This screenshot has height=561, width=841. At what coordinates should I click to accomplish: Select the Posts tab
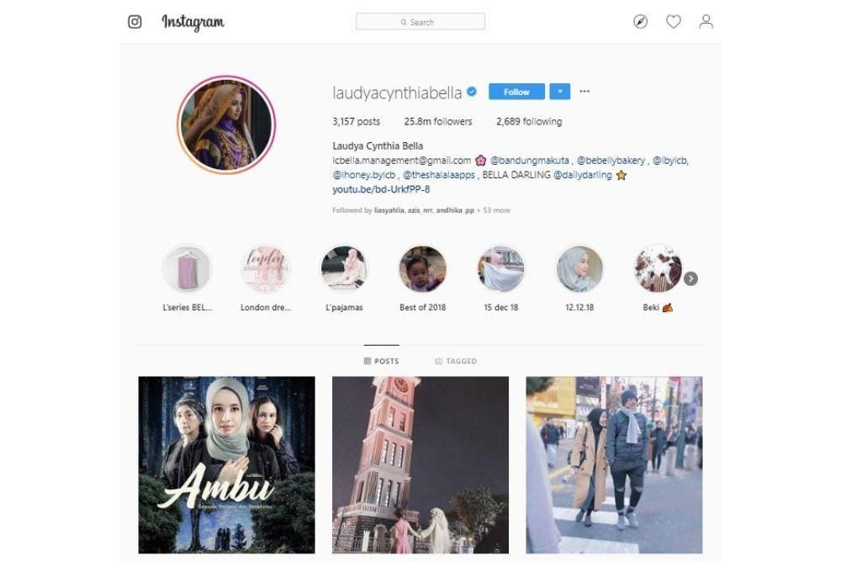pyautogui.click(x=381, y=361)
